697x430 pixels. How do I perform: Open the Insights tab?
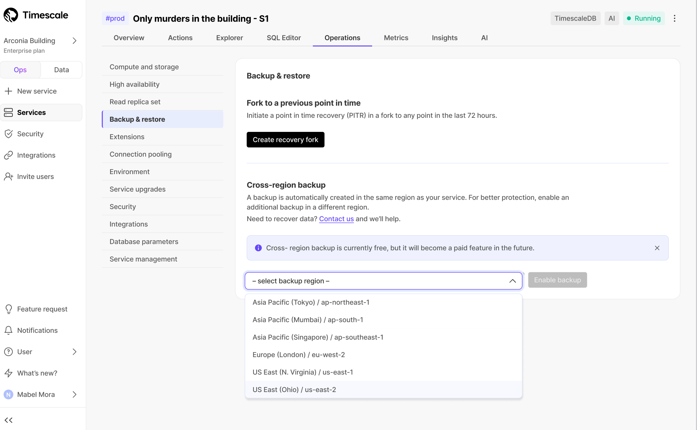[445, 38]
